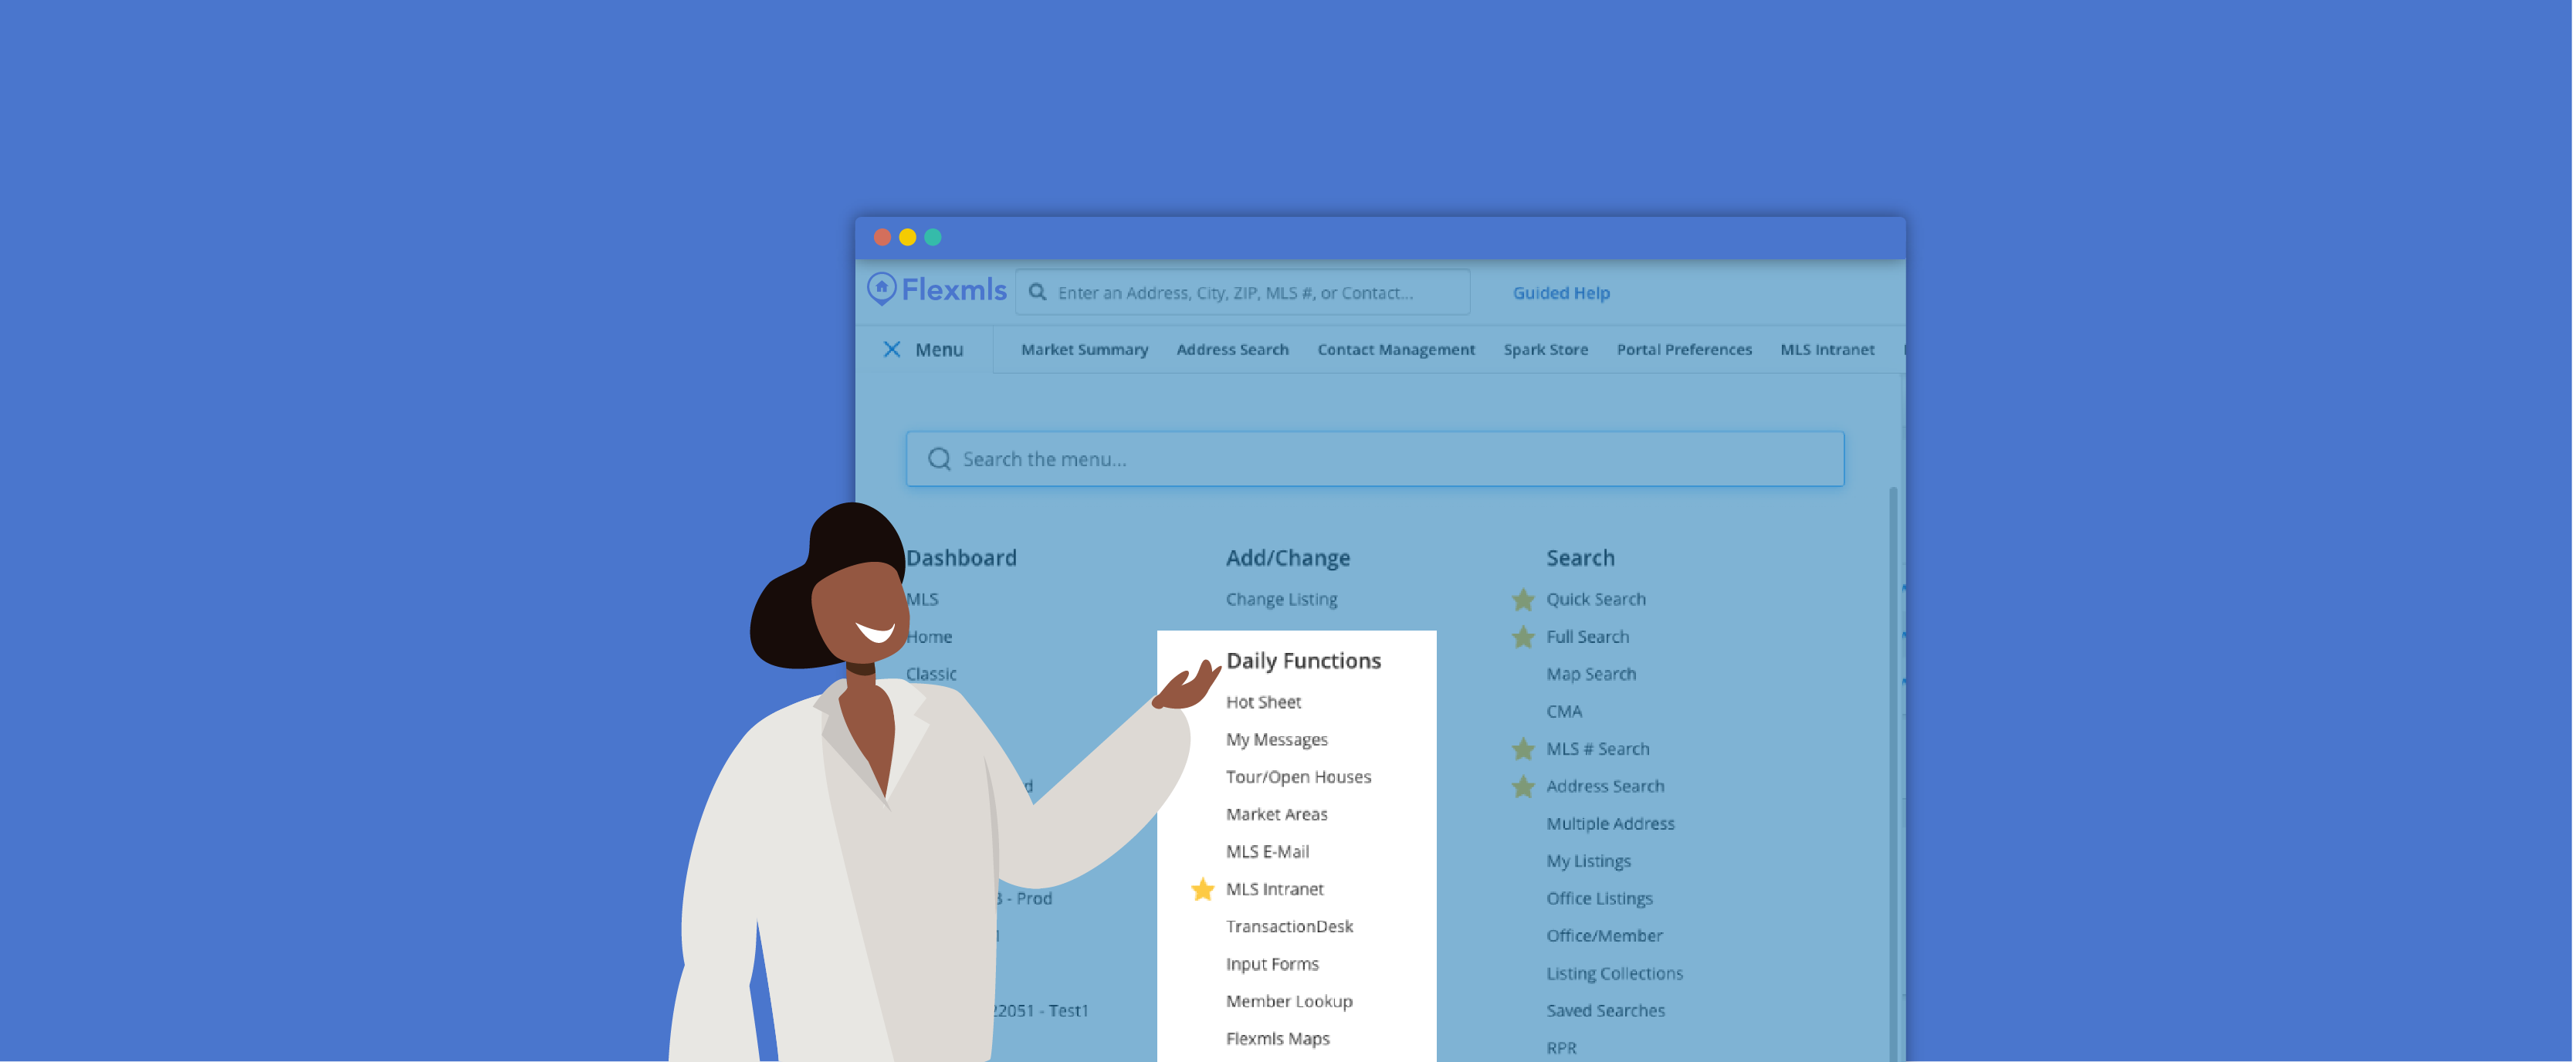Open Portal Preferences in the top bar
Viewport: 2574px width, 1062px height.
[x=1684, y=349]
